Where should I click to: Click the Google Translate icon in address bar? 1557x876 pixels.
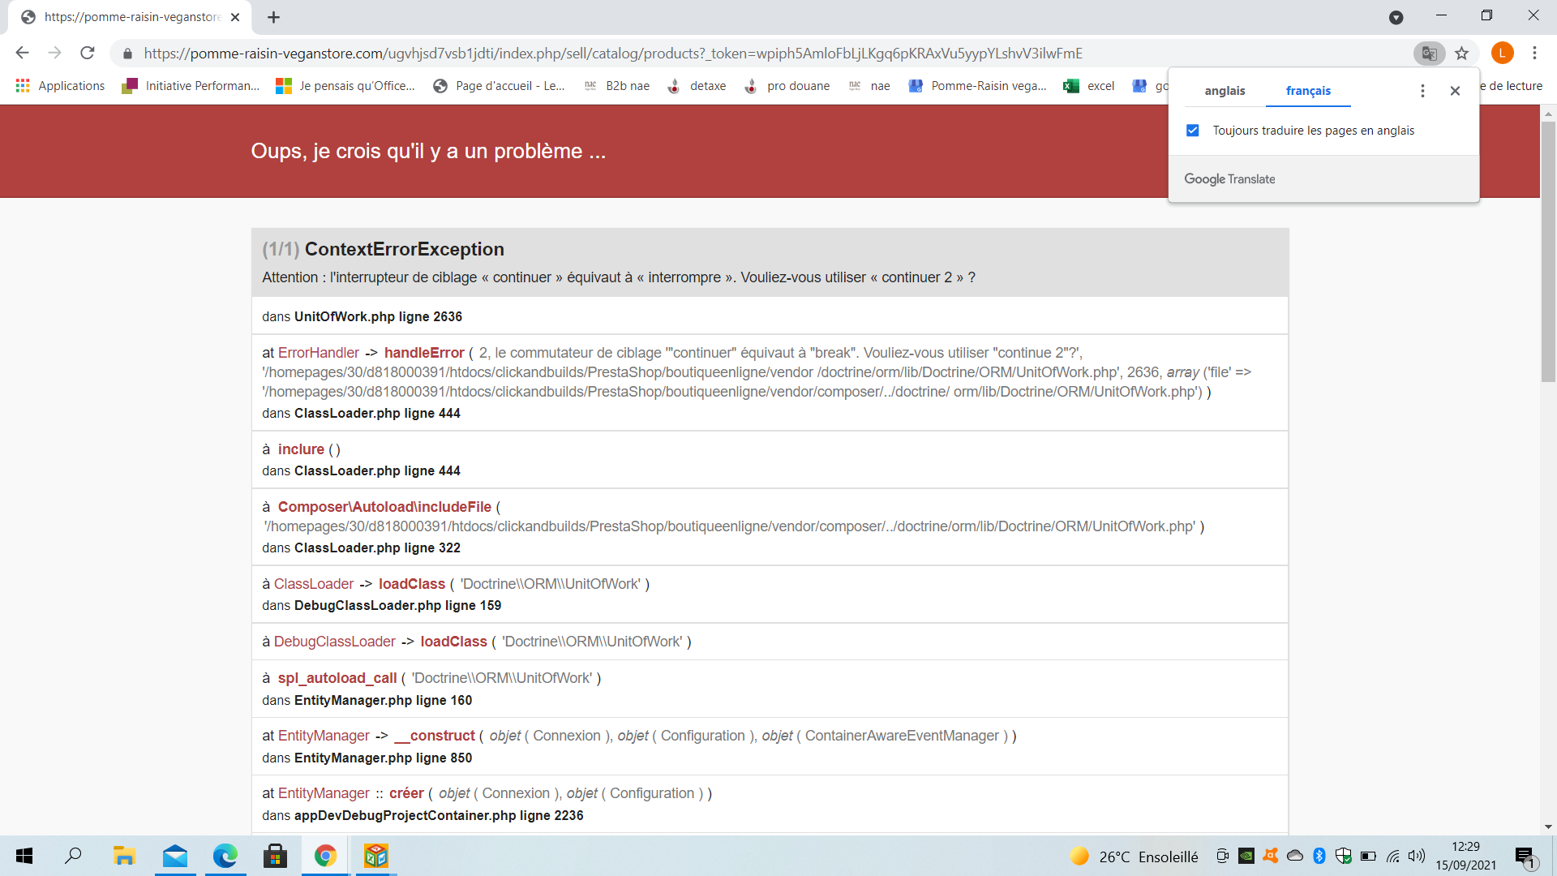(1429, 54)
